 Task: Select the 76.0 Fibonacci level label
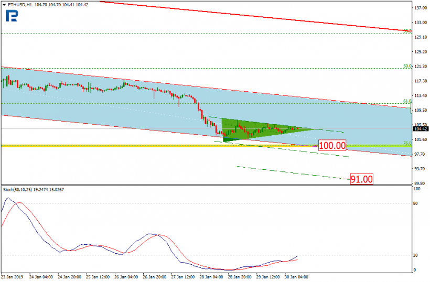(x=407, y=143)
